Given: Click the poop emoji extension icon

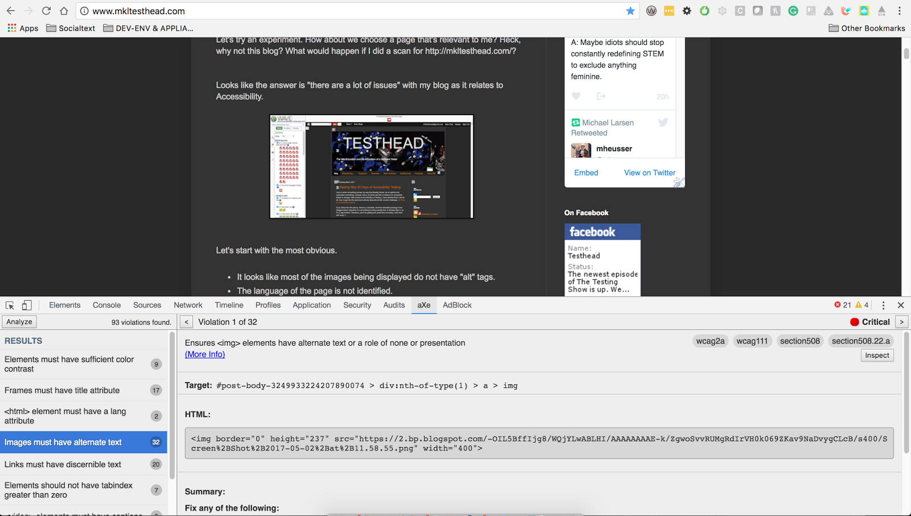Looking at the screenshot, I should (828, 11).
